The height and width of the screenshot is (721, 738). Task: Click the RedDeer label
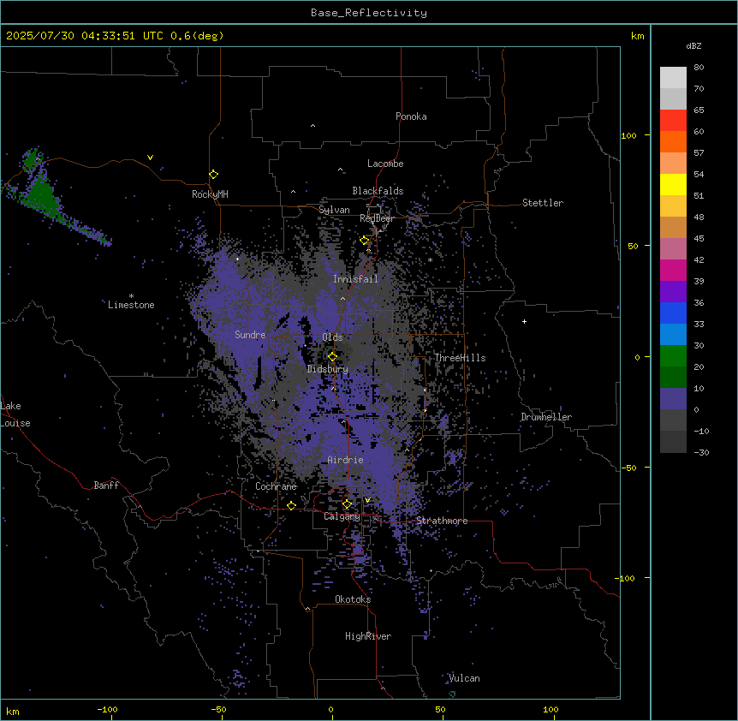(x=377, y=218)
